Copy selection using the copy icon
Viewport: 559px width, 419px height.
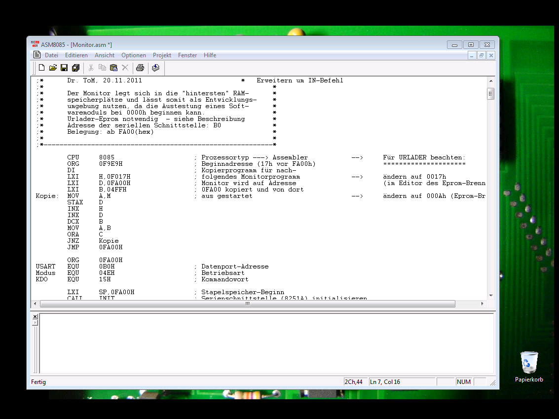click(x=102, y=68)
